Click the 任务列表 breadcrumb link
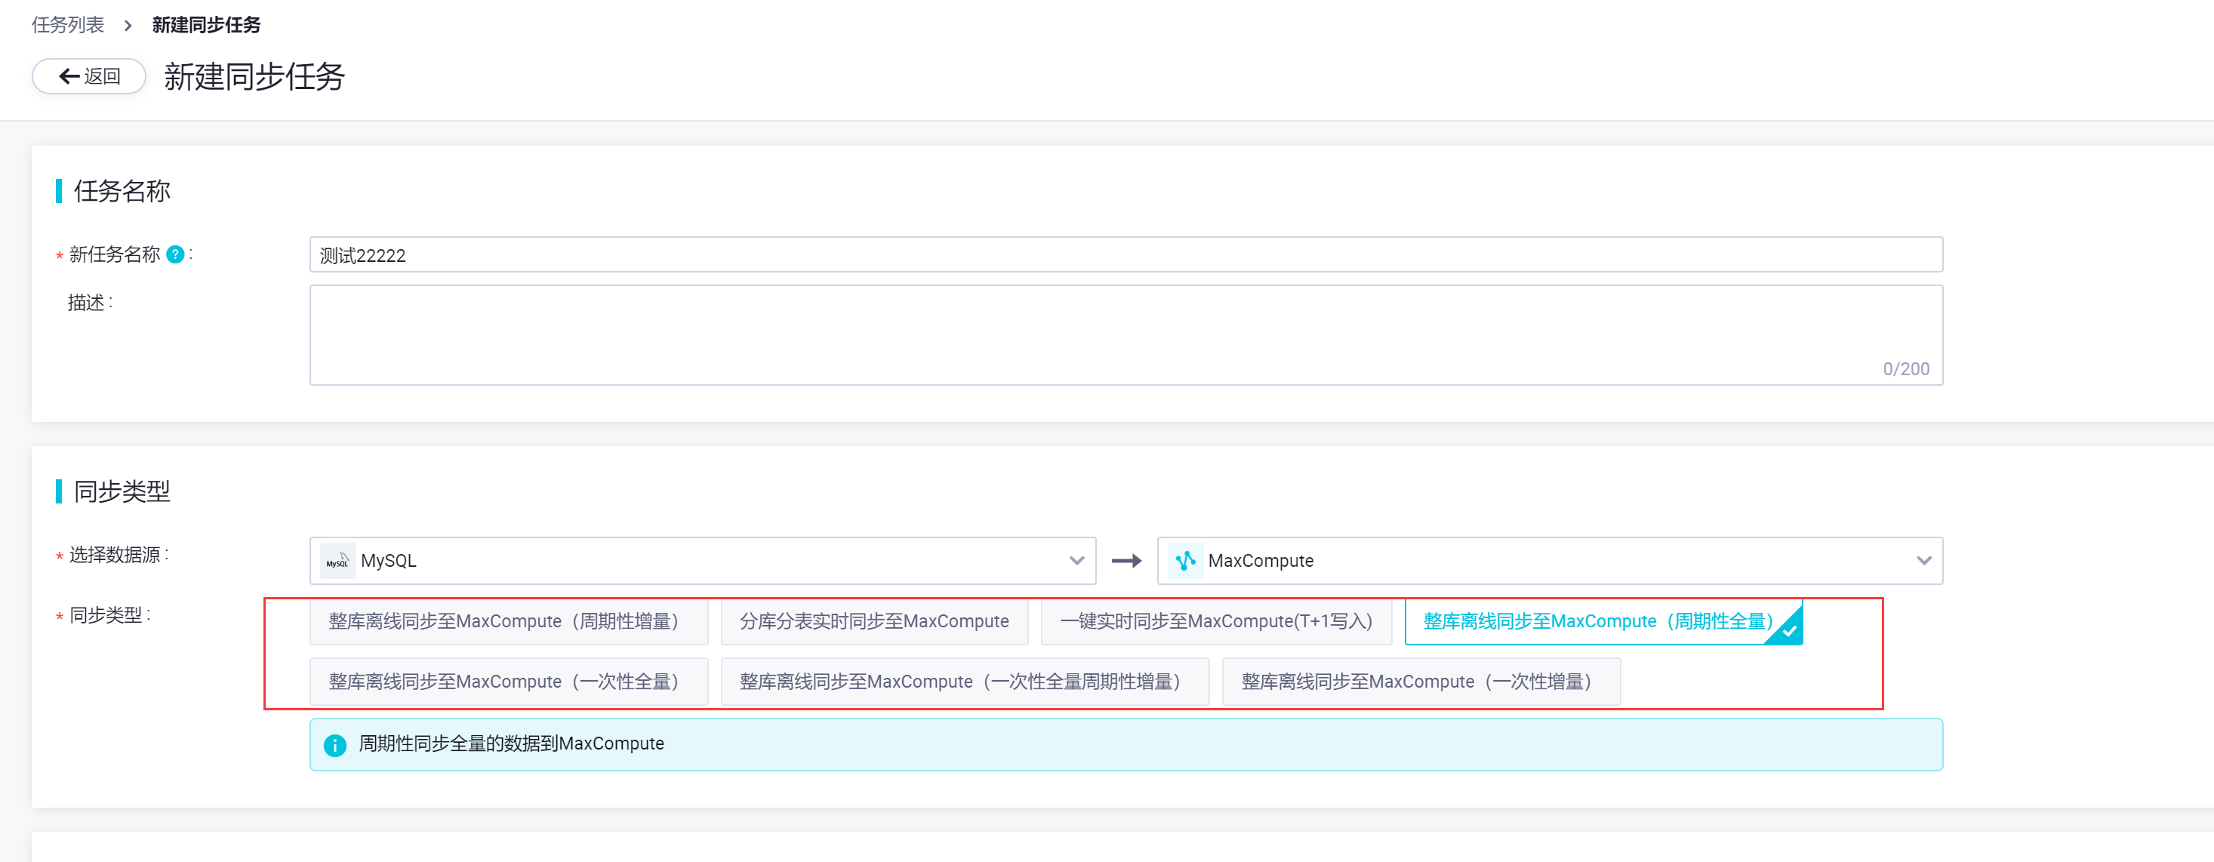Screen dimensions: 2214x862 click(68, 25)
